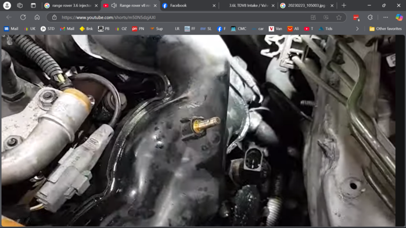
Task: Restore down the browser window
Action: [384, 5]
